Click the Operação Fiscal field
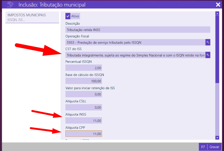224x151 pixels. click(135, 42)
